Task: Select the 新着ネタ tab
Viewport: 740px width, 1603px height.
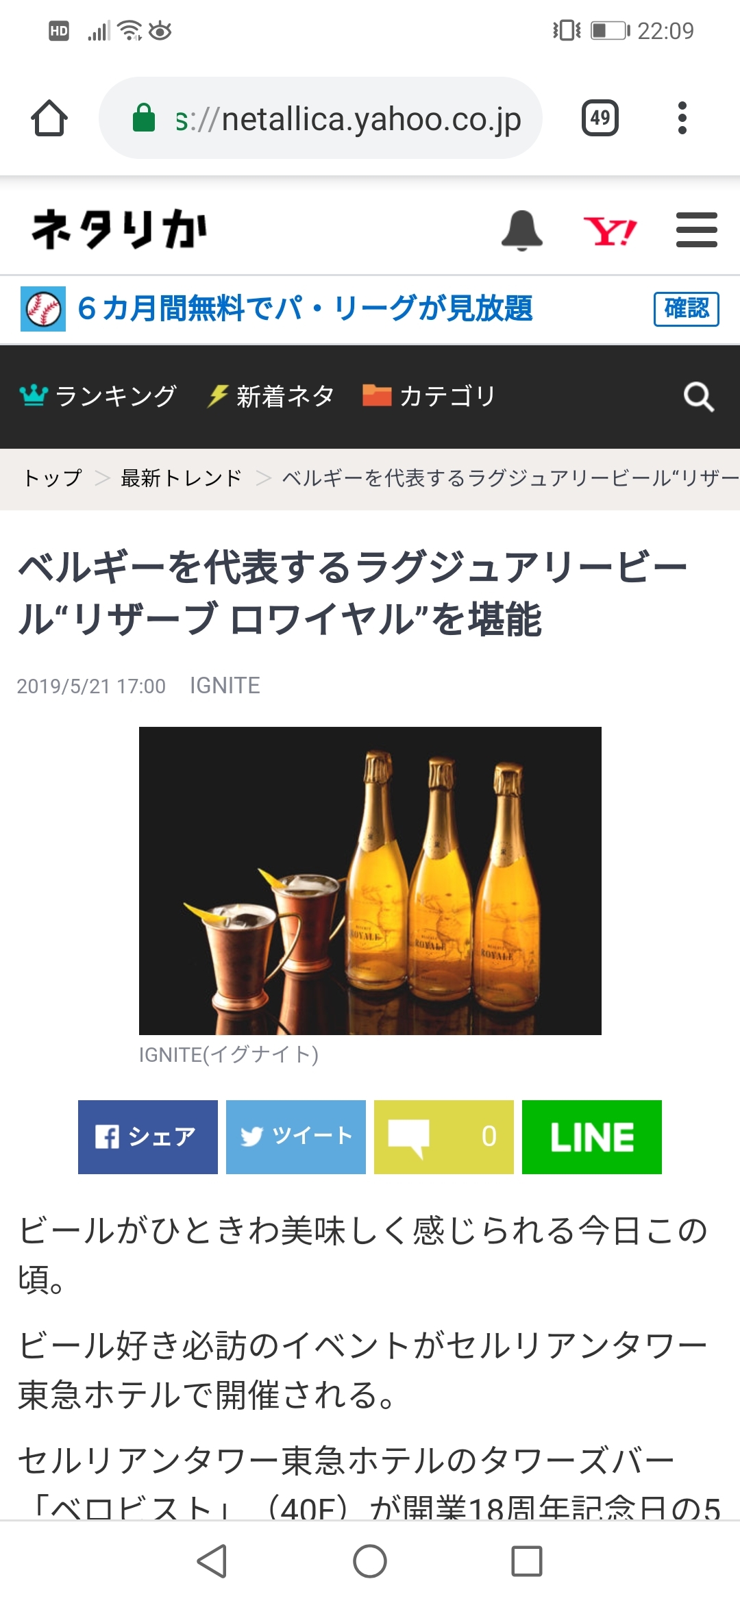Action: click(271, 396)
